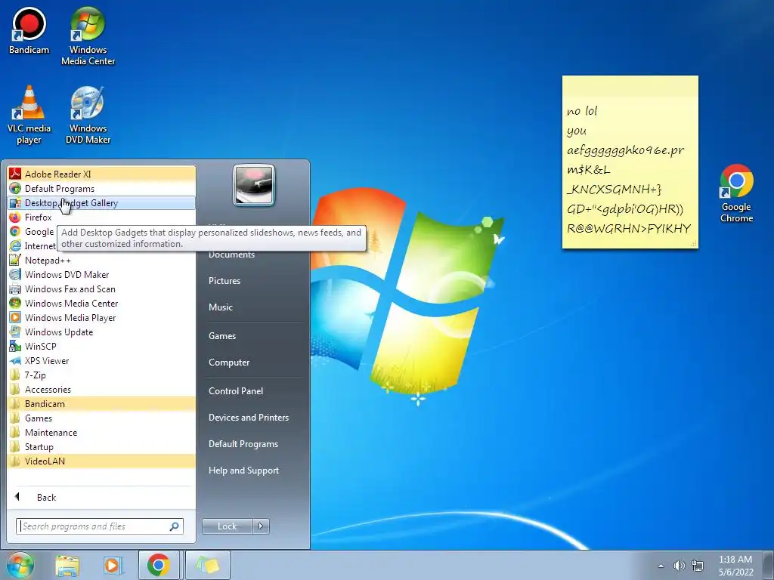Expand the Games program folder
The height and width of the screenshot is (580, 774).
click(101, 417)
